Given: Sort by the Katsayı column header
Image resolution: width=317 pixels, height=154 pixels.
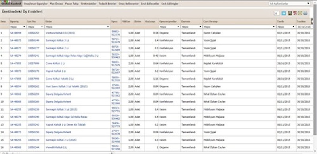Looking at the screenshot, I should pyautogui.click(x=150, y=21).
